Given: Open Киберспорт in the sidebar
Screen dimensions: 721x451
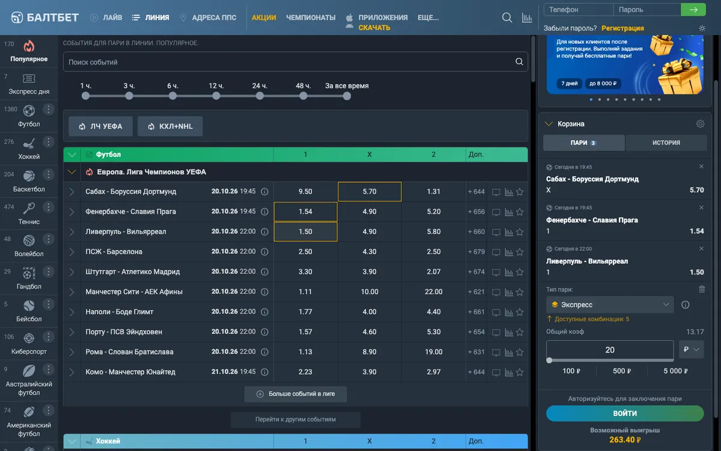Looking at the screenshot, I should point(29,344).
